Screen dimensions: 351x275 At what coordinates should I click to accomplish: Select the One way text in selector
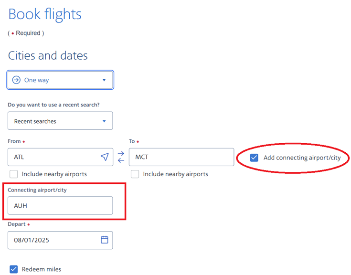[x=36, y=80]
